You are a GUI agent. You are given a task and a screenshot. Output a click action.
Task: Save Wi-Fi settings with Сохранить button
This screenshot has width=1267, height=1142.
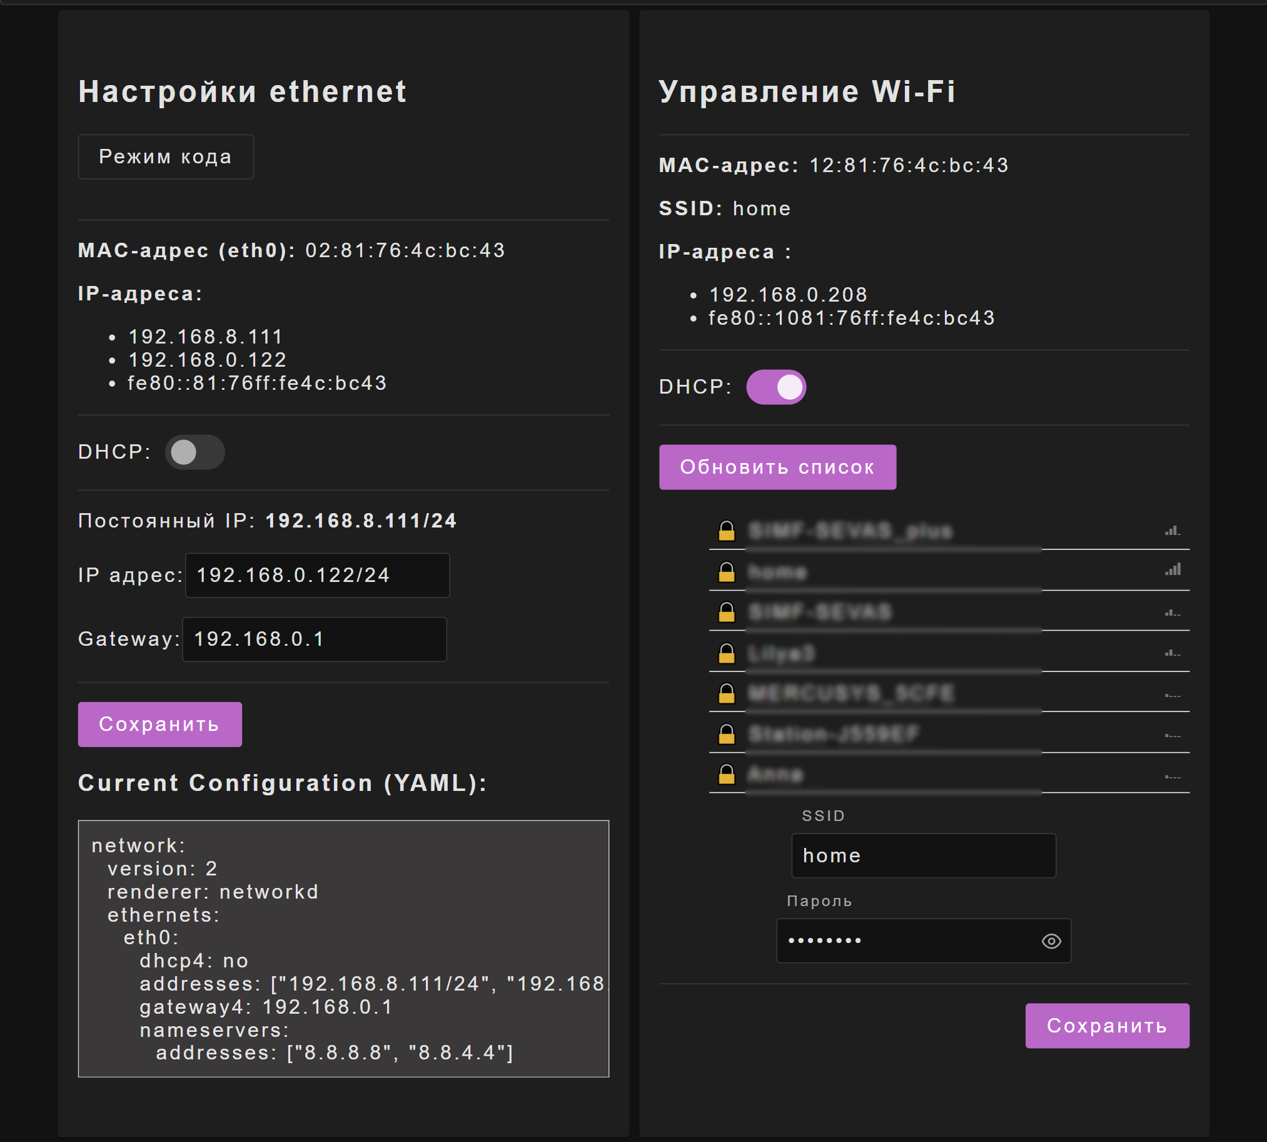point(1106,1025)
